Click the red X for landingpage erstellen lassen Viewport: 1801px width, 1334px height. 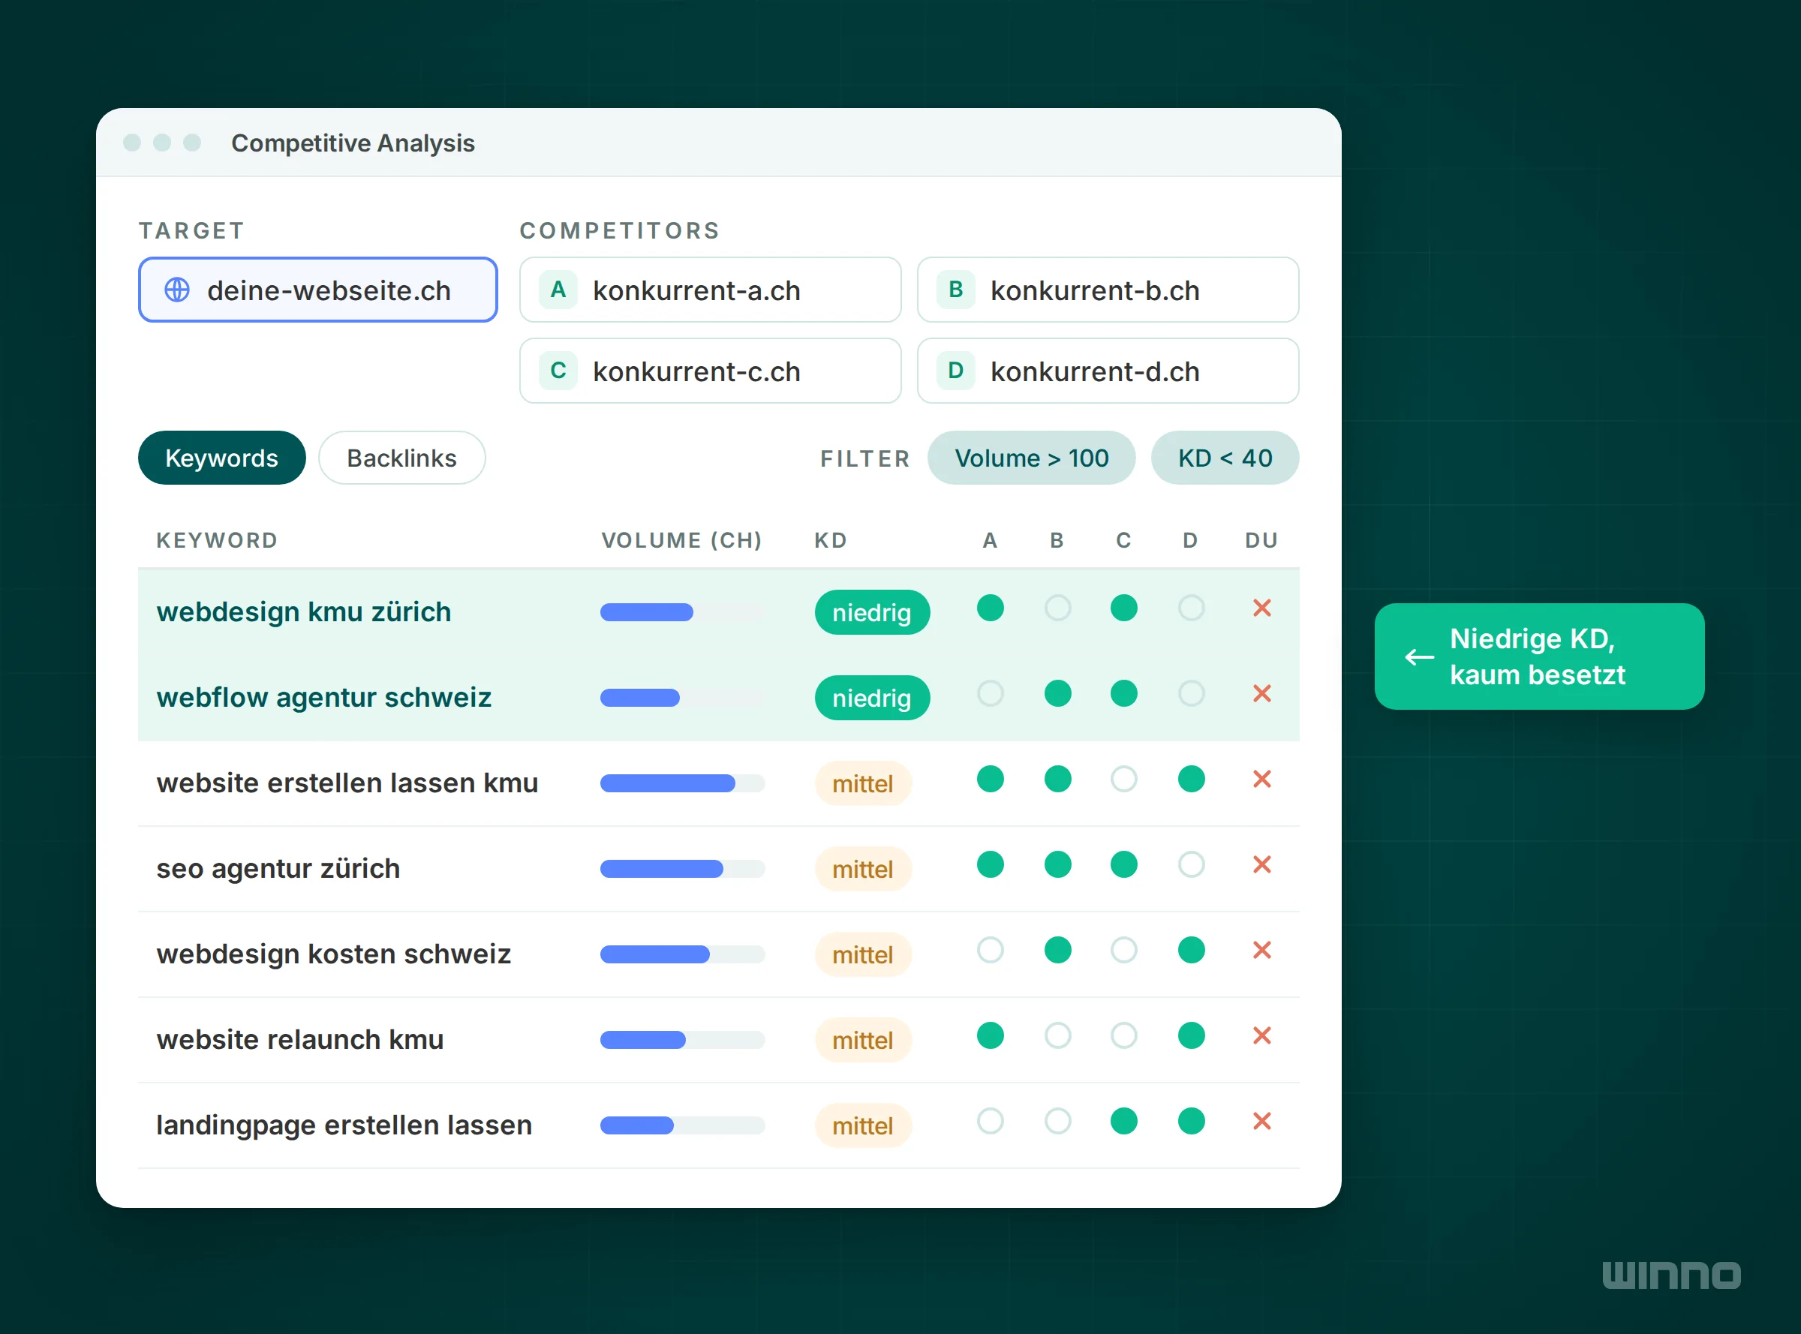[1261, 1122]
